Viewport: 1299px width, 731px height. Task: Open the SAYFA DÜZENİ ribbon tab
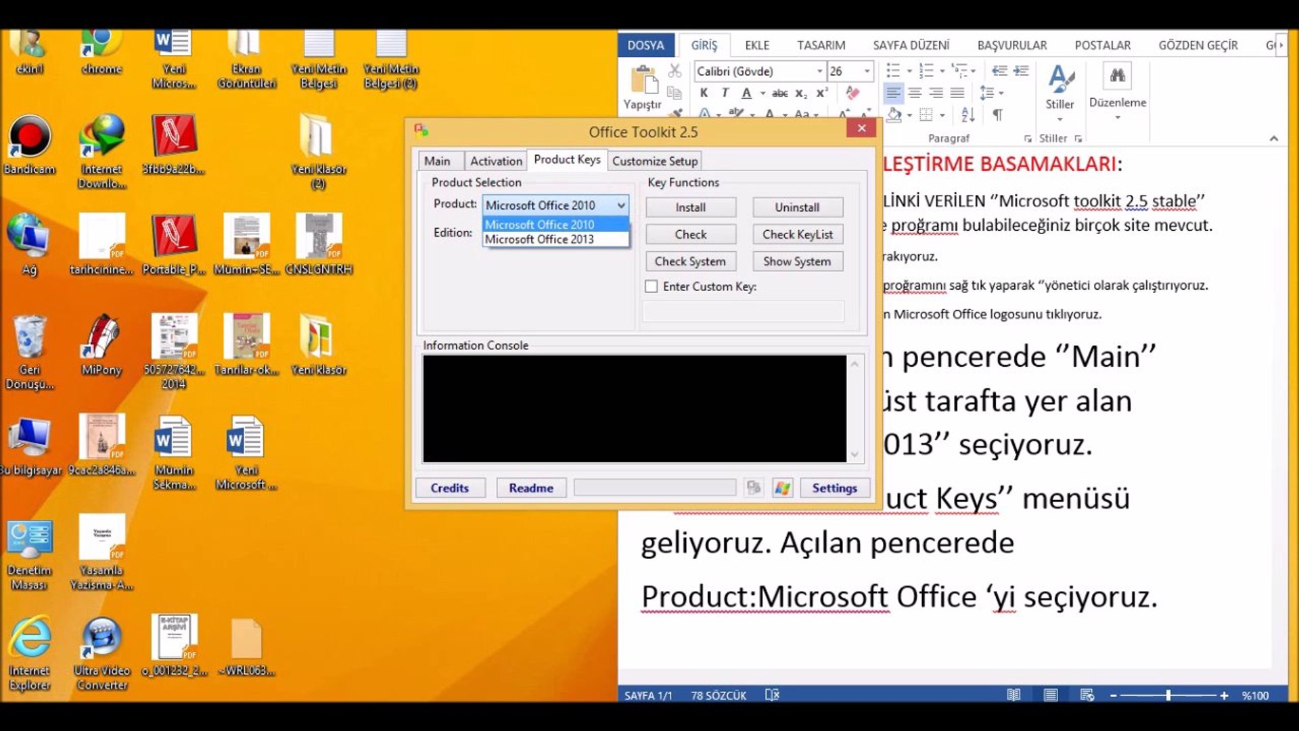[911, 45]
